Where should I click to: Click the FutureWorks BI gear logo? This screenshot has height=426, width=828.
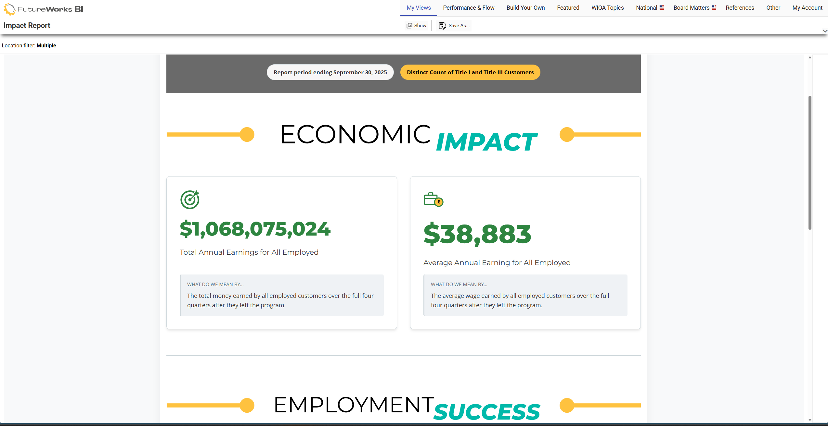[x=9, y=9]
